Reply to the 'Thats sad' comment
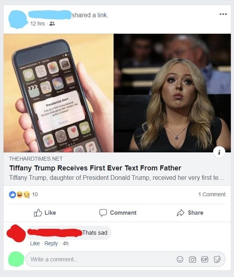234x277 pixels. coord(51,243)
